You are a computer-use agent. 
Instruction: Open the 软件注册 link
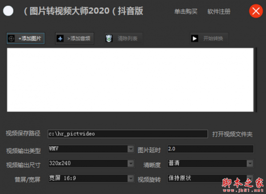point(219,12)
